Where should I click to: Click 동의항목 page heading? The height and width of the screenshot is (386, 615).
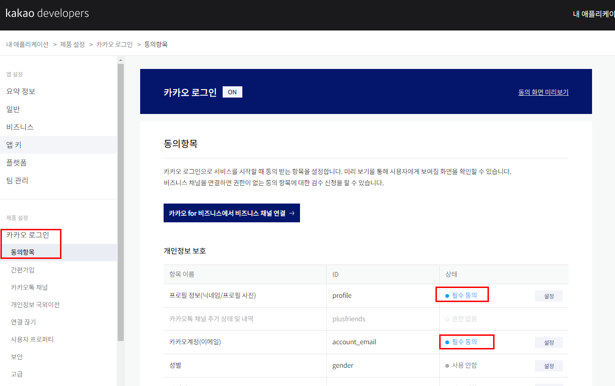pyautogui.click(x=180, y=144)
